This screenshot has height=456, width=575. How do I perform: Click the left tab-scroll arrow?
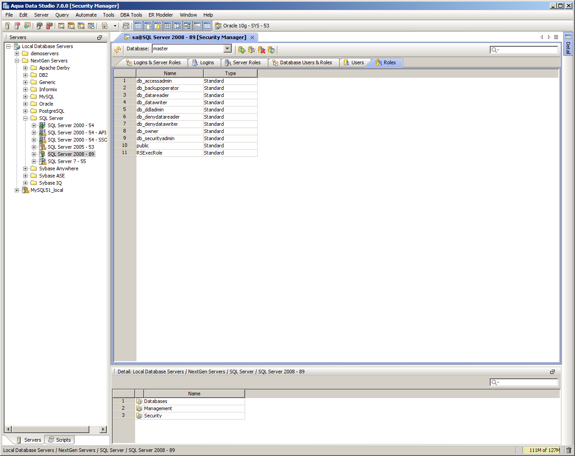pos(542,37)
